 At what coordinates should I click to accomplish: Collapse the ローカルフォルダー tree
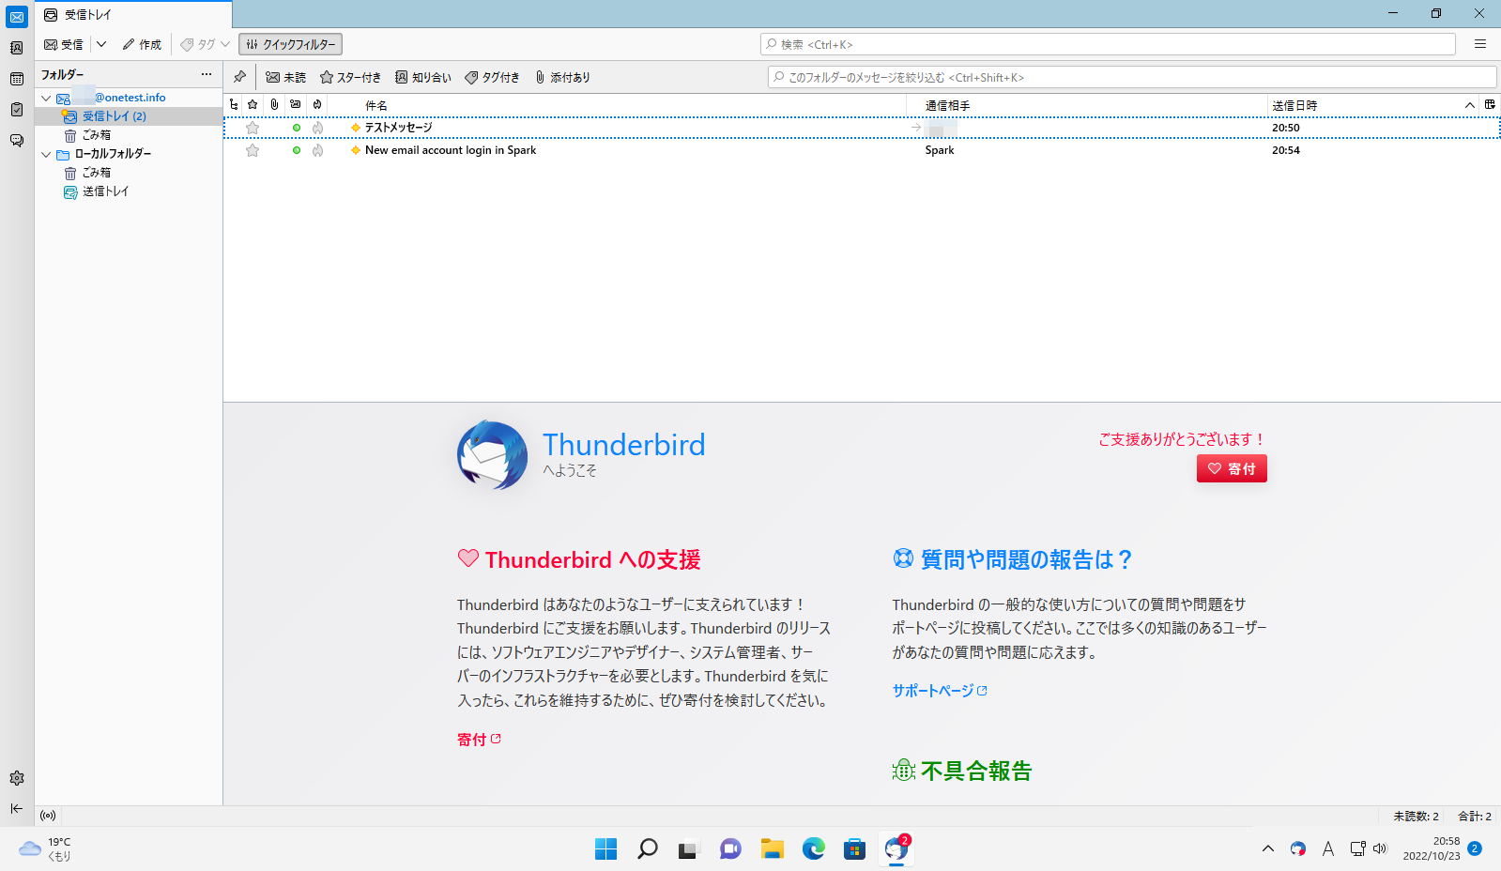click(x=46, y=154)
